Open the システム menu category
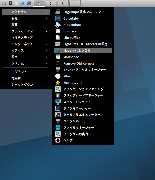 (x=26, y=63)
